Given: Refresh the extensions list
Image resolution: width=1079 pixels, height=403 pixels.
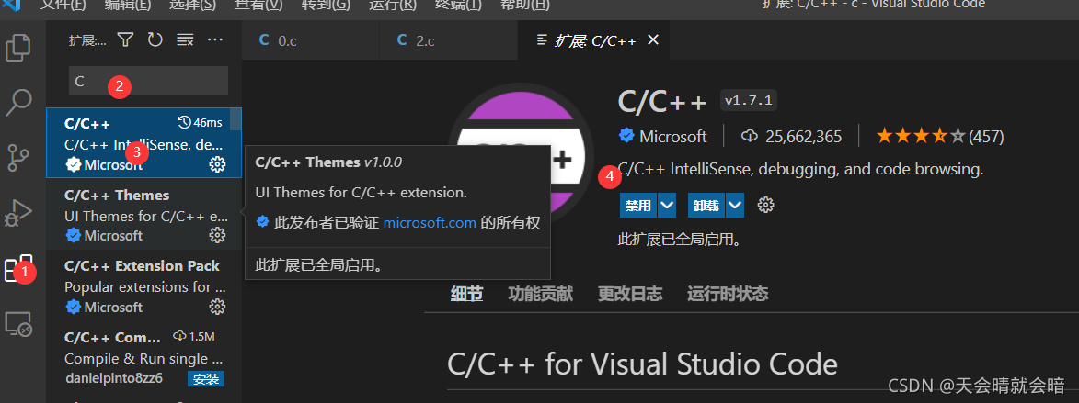Looking at the screenshot, I should 155,40.
